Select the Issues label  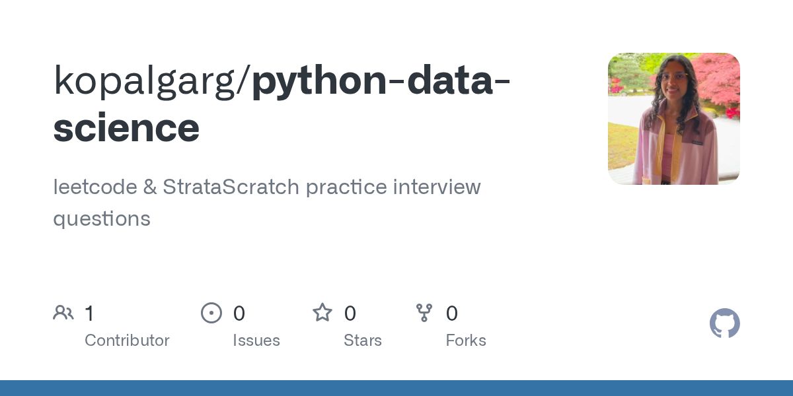click(256, 341)
